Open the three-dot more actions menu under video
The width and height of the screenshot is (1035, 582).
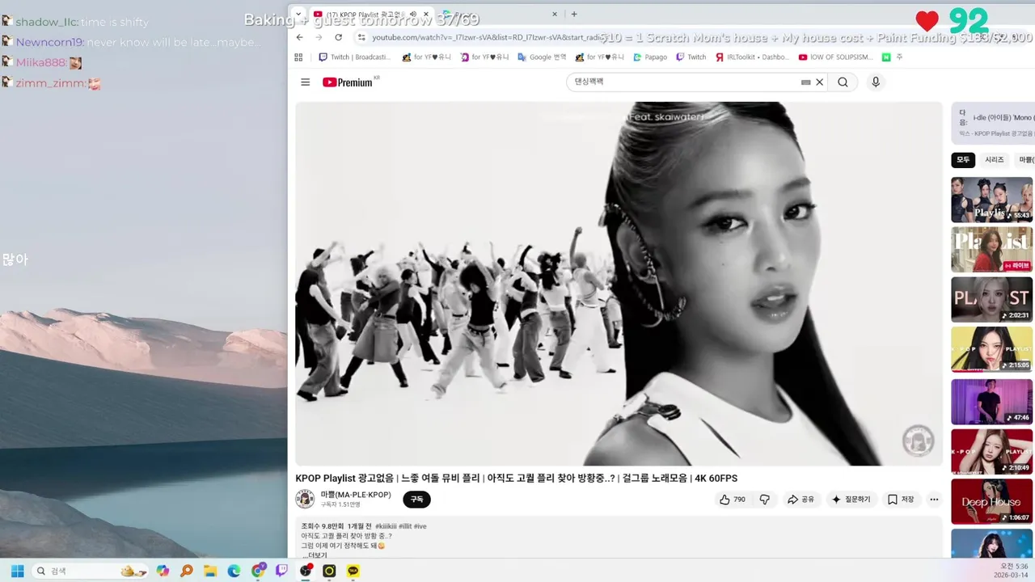[x=934, y=500]
